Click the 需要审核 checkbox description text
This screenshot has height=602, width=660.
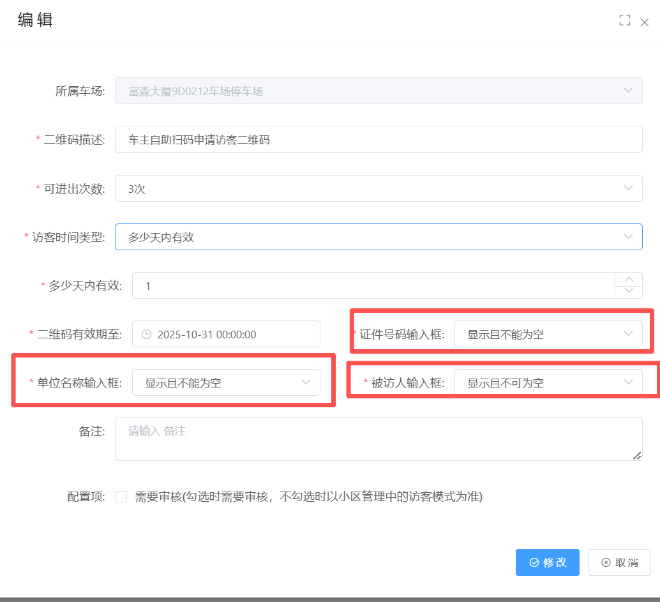pos(308,497)
